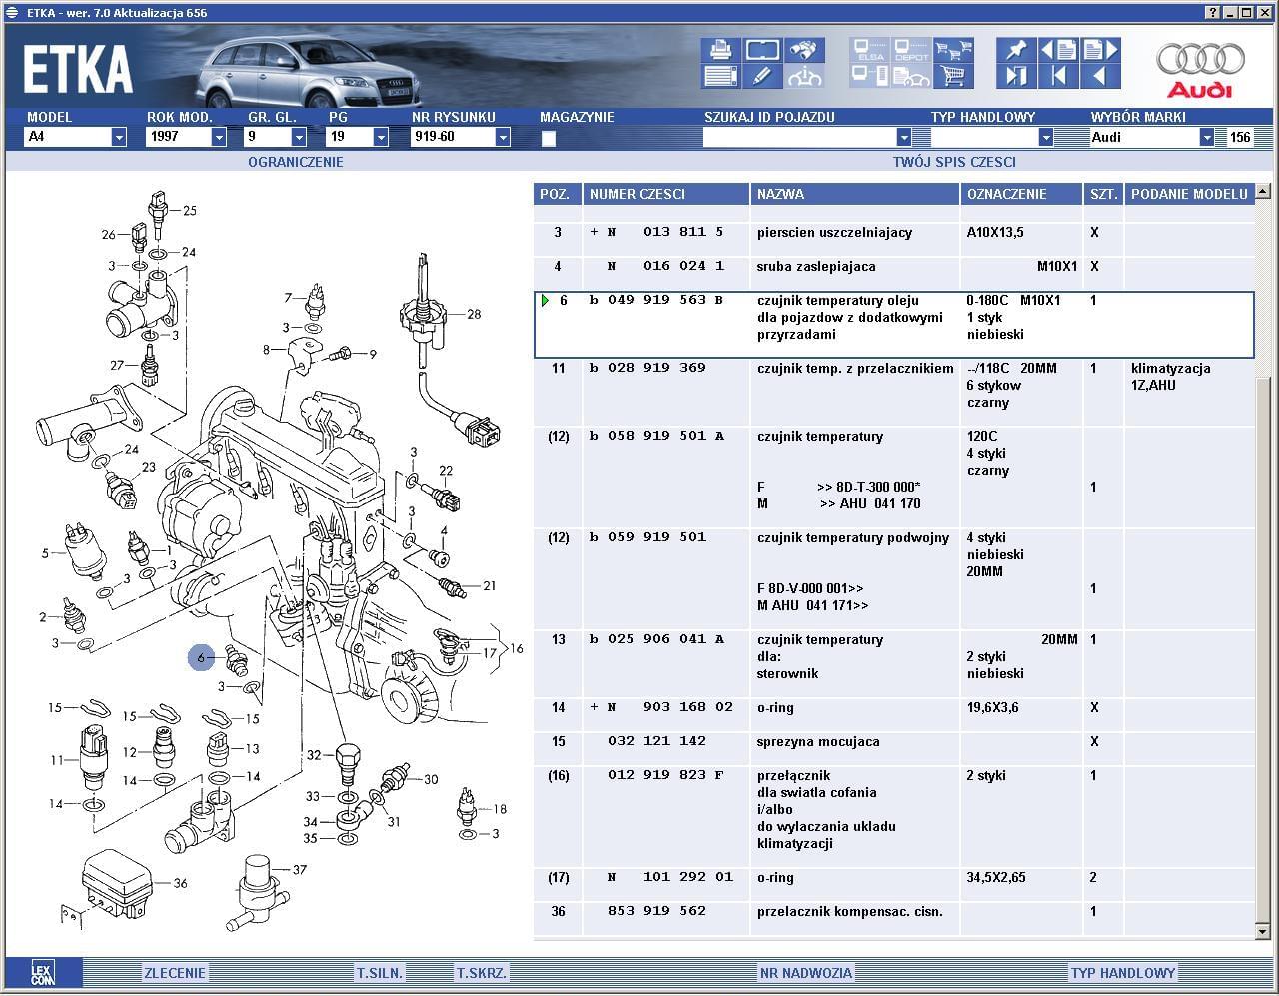
Task: Select part number '049 919 563 B'
Action: click(x=665, y=300)
